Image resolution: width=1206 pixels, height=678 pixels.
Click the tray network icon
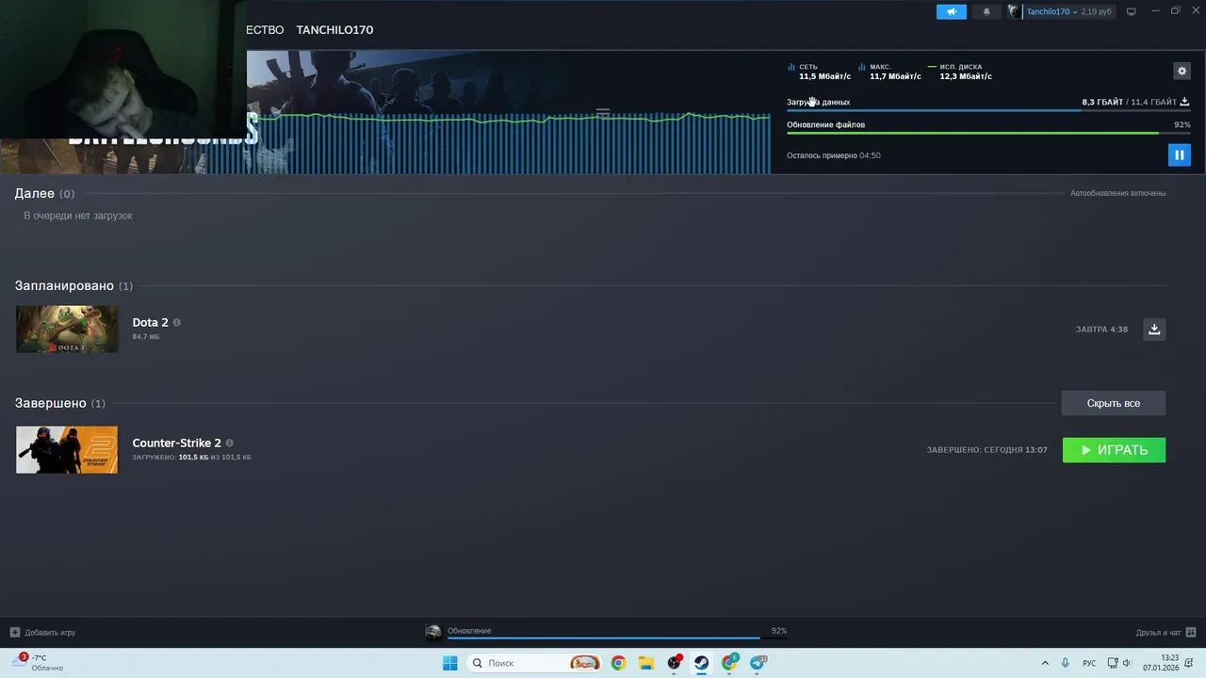(1112, 663)
